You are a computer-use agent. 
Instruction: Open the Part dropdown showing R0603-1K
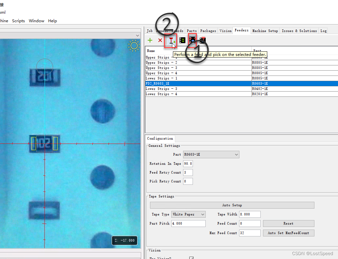coord(211,155)
